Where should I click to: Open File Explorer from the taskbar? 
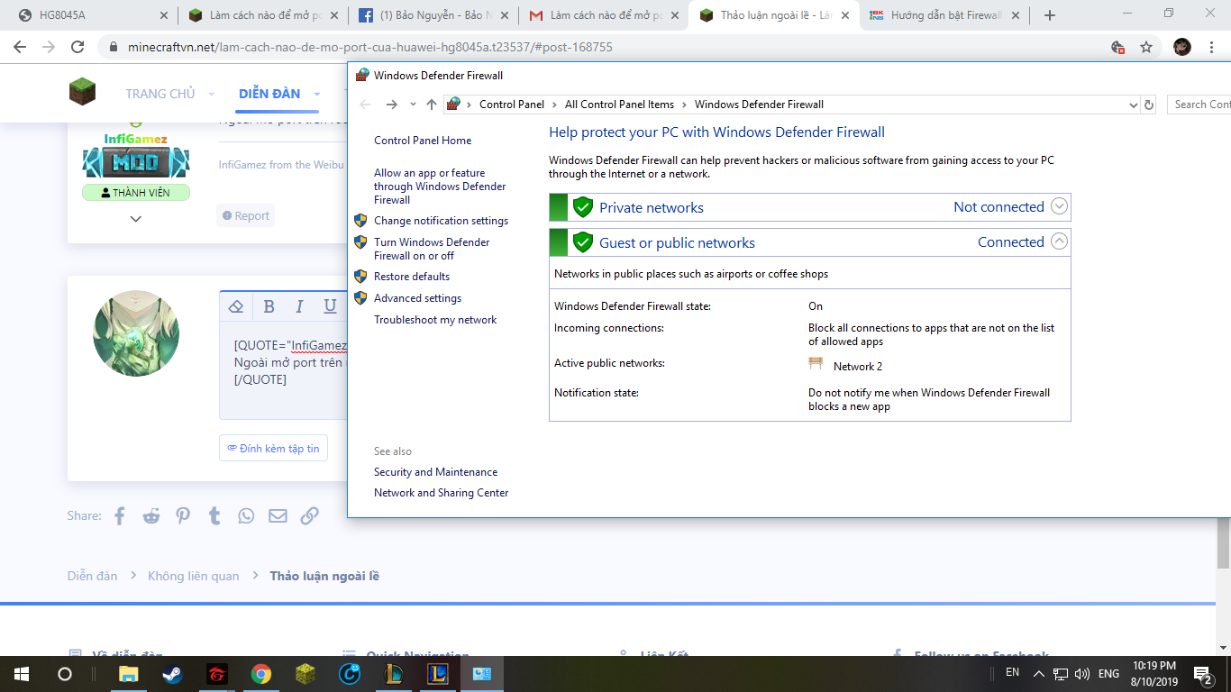[x=129, y=673]
